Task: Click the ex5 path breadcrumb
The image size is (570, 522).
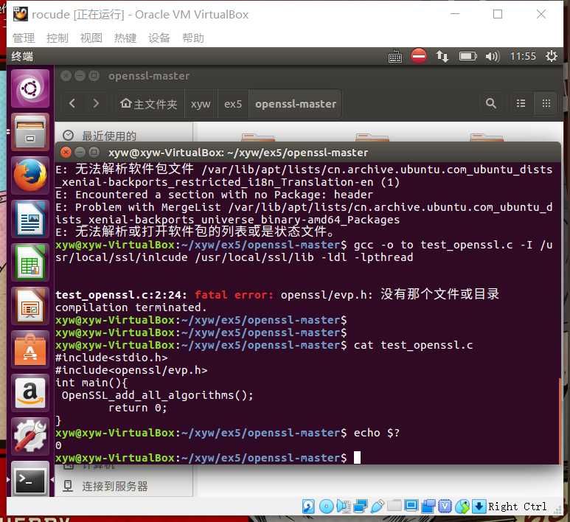Action: coord(233,104)
